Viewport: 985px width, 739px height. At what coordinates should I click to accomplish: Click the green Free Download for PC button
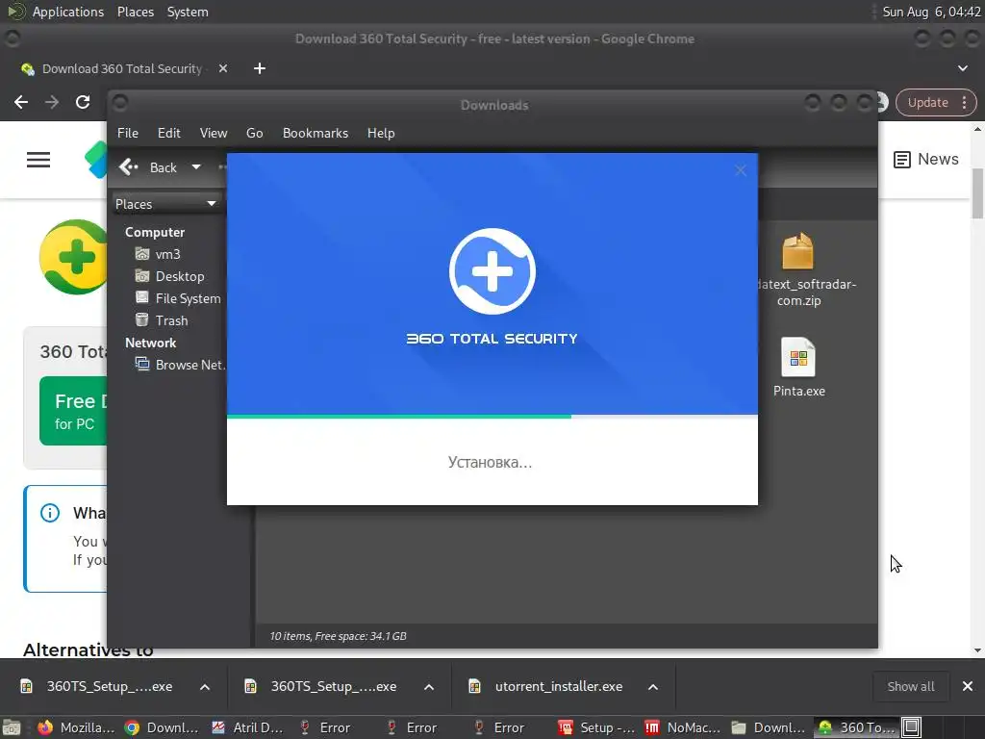[73, 411]
